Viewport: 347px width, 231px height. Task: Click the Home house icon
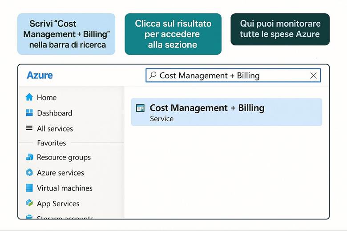tap(29, 97)
